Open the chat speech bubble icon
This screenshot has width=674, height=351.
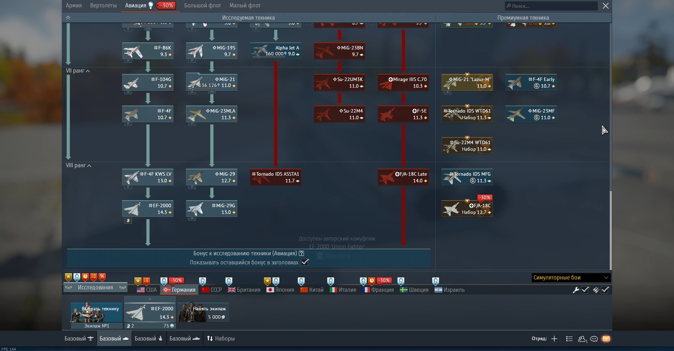tap(594, 339)
